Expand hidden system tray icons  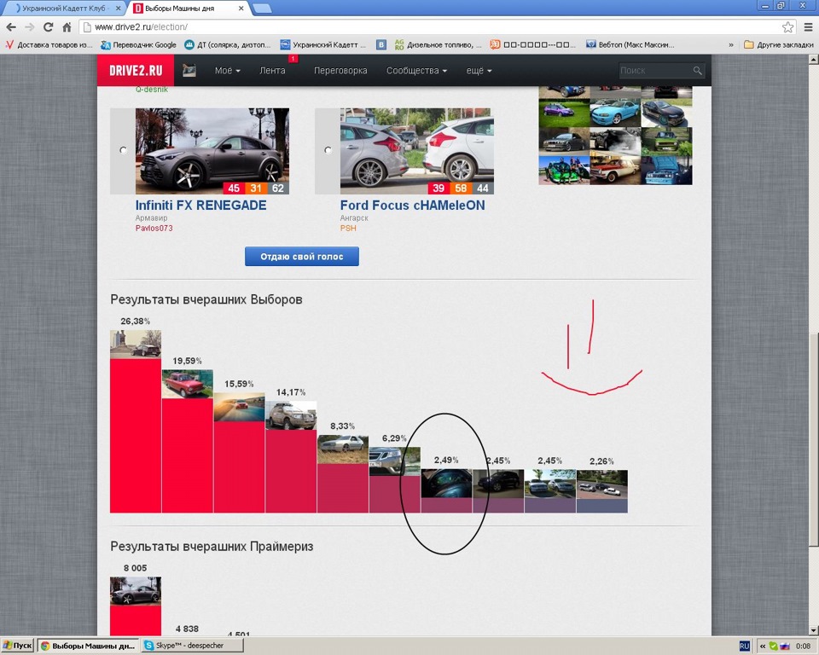[x=763, y=646]
